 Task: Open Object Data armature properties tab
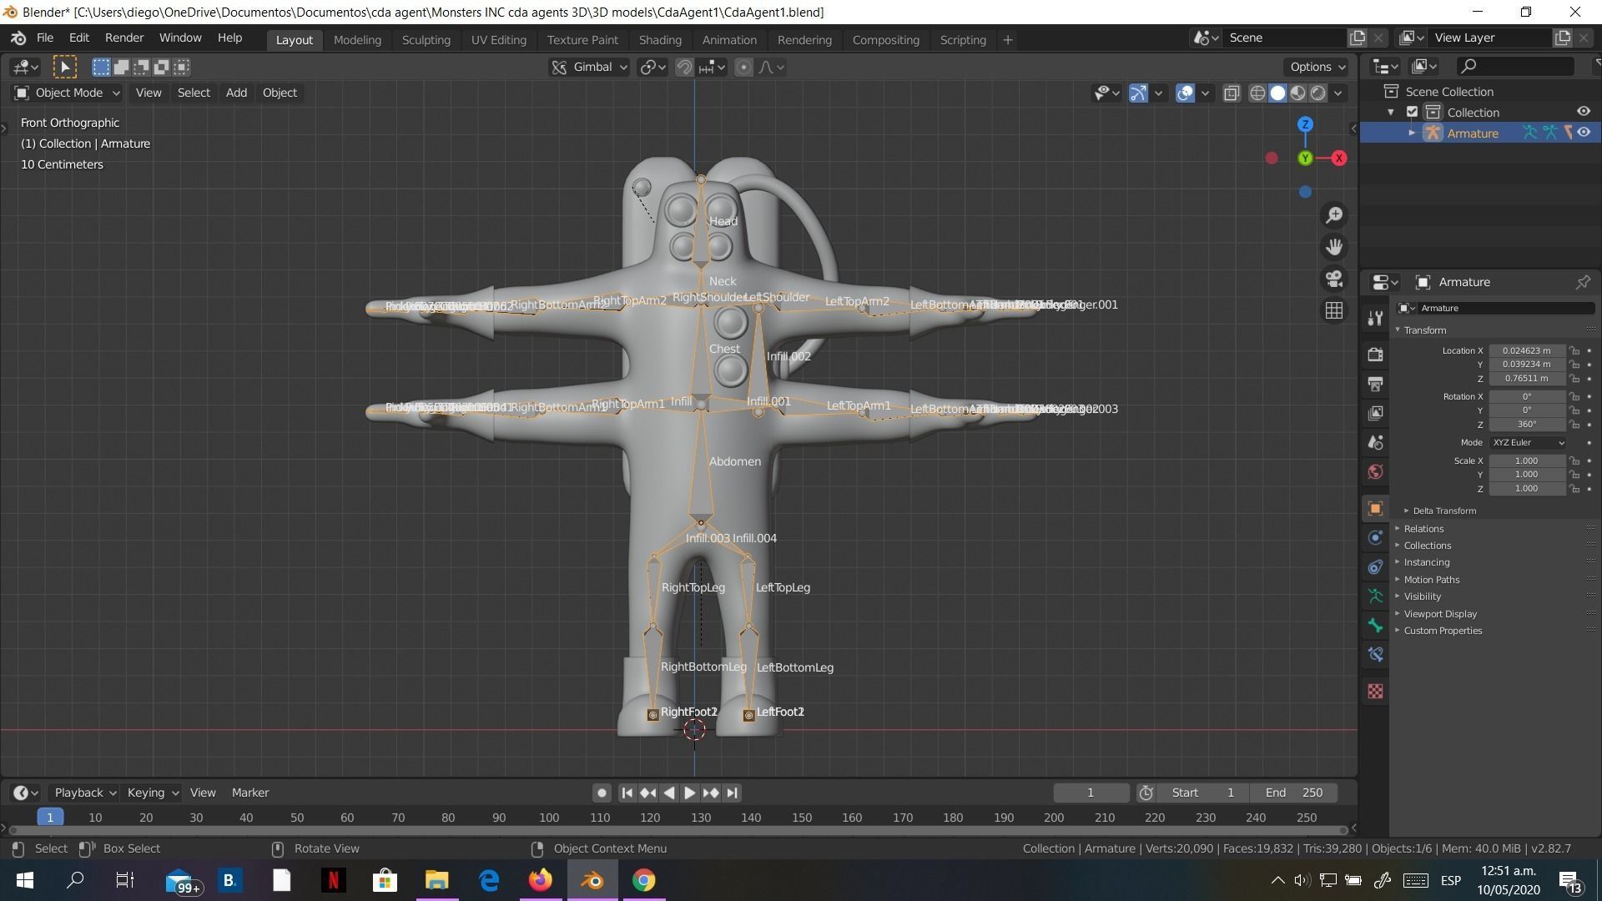(x=1376, y=596)
